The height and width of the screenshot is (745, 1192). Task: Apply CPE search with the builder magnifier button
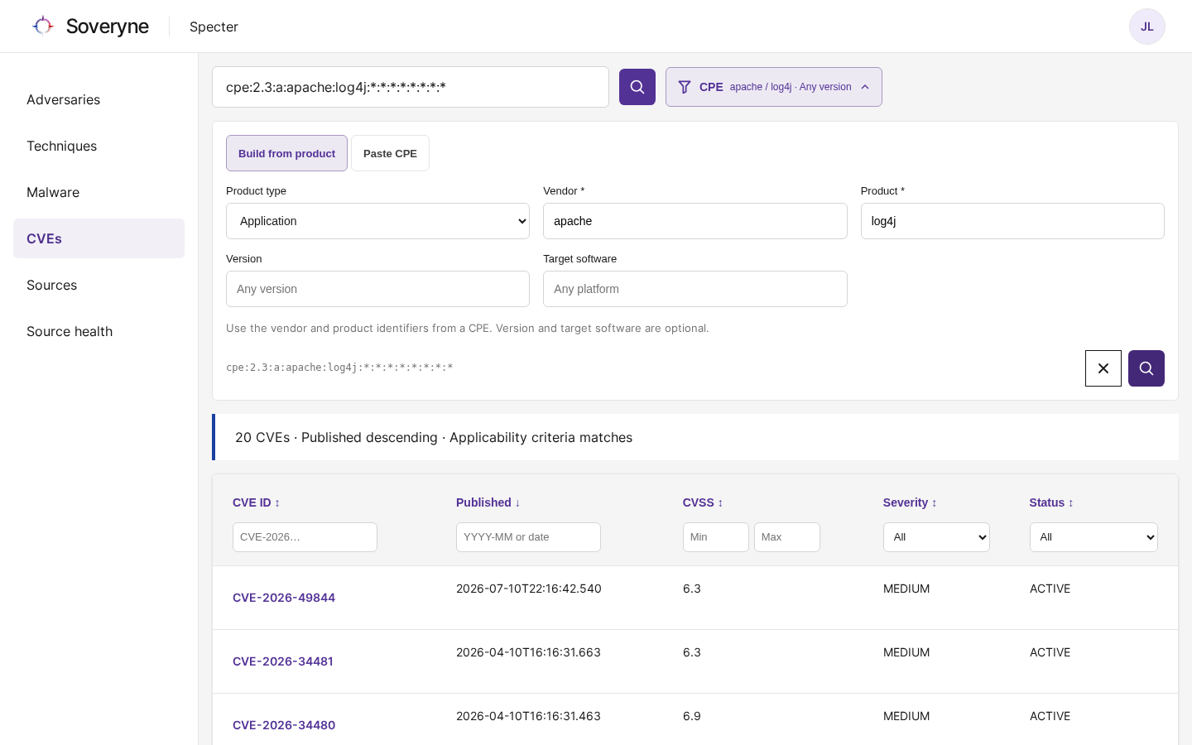[1146, 368]
